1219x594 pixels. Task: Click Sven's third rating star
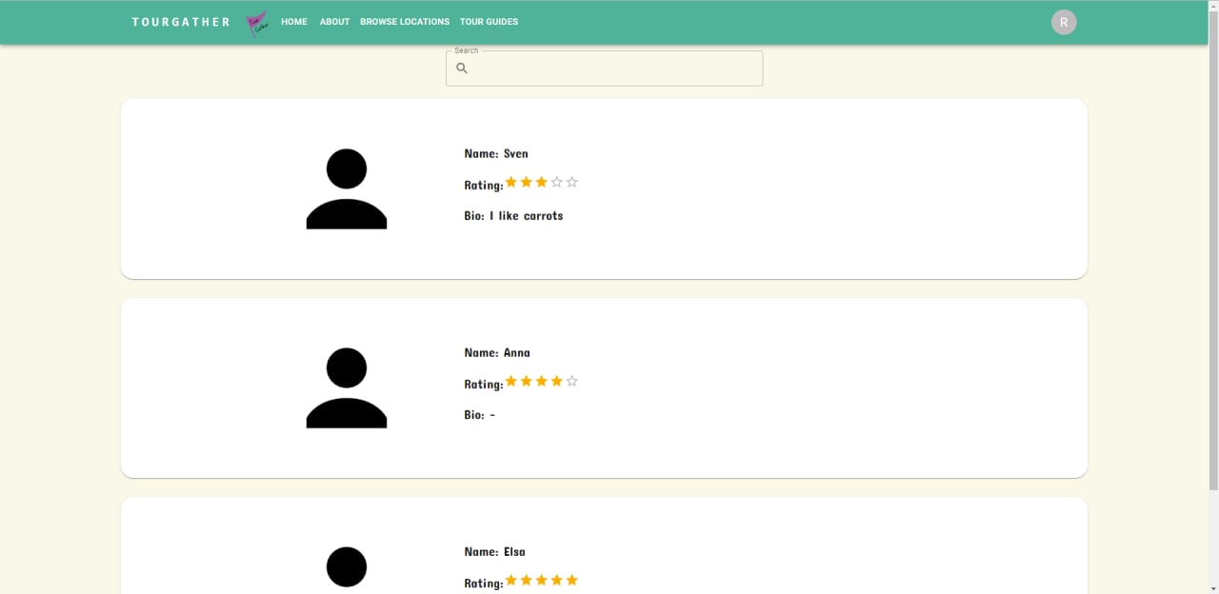542,182
